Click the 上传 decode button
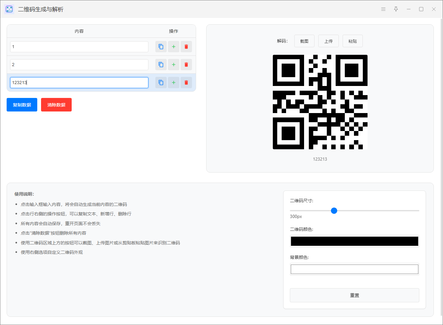The image size is (443, 325). [328, 41]
